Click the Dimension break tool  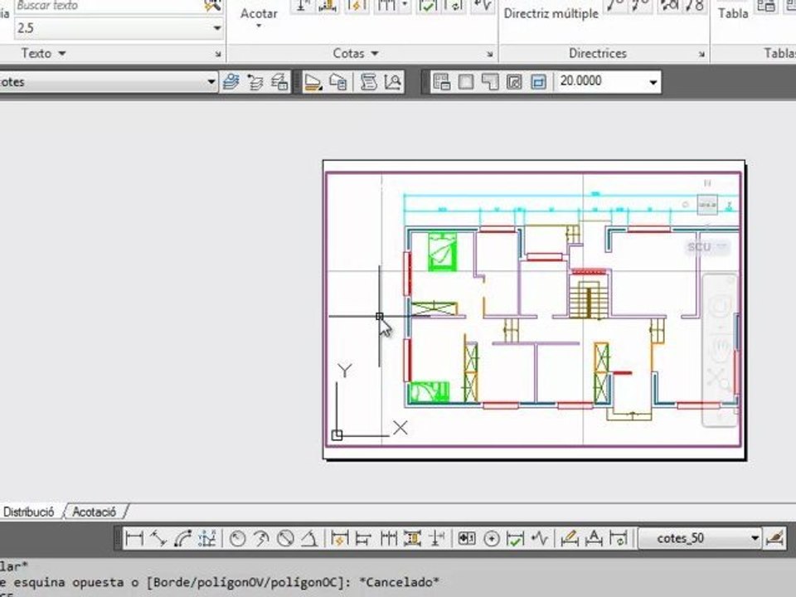[437, 538]
